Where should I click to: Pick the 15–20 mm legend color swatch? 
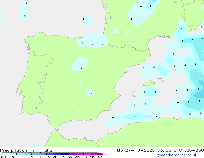pos(50,154)
